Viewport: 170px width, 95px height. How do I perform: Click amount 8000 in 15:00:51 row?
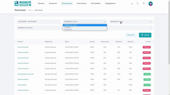point(92,47)
